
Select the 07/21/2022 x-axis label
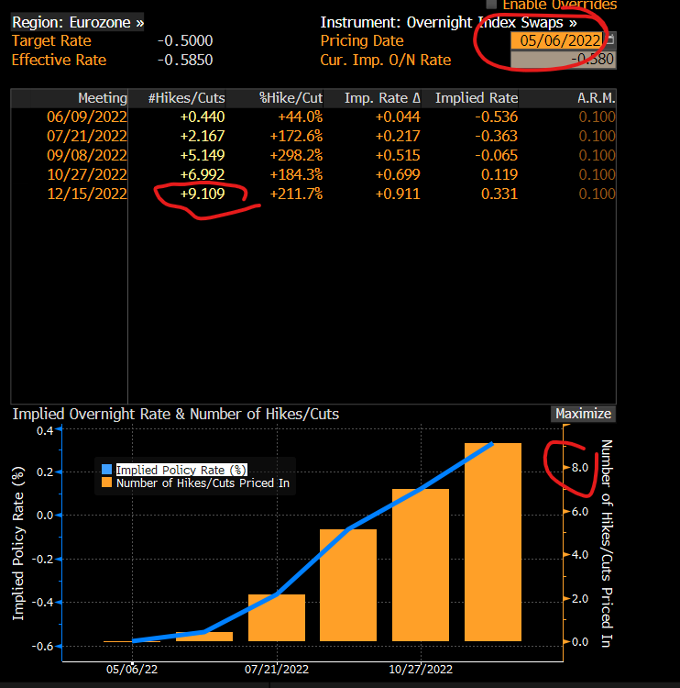(277, 670)
